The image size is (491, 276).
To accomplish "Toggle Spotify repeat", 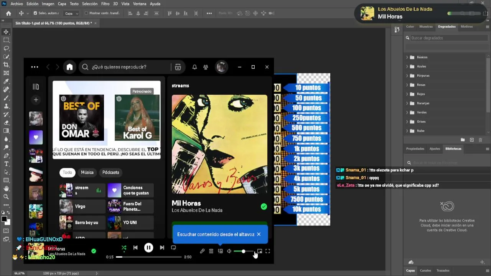I will tap(173, 248).
